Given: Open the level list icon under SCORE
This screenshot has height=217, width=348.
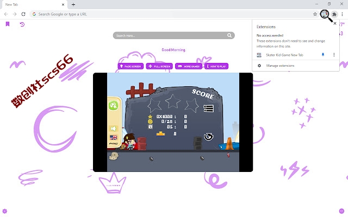Looking at the screenshot, I should click(208, 108).
